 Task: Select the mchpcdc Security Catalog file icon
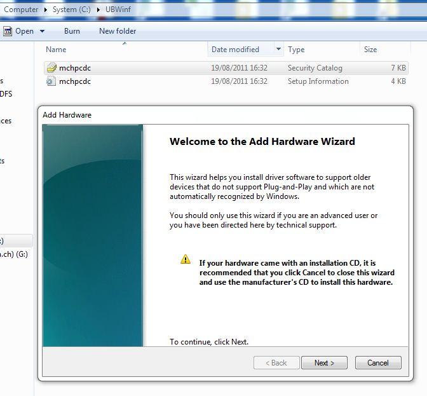click(51, 67)
